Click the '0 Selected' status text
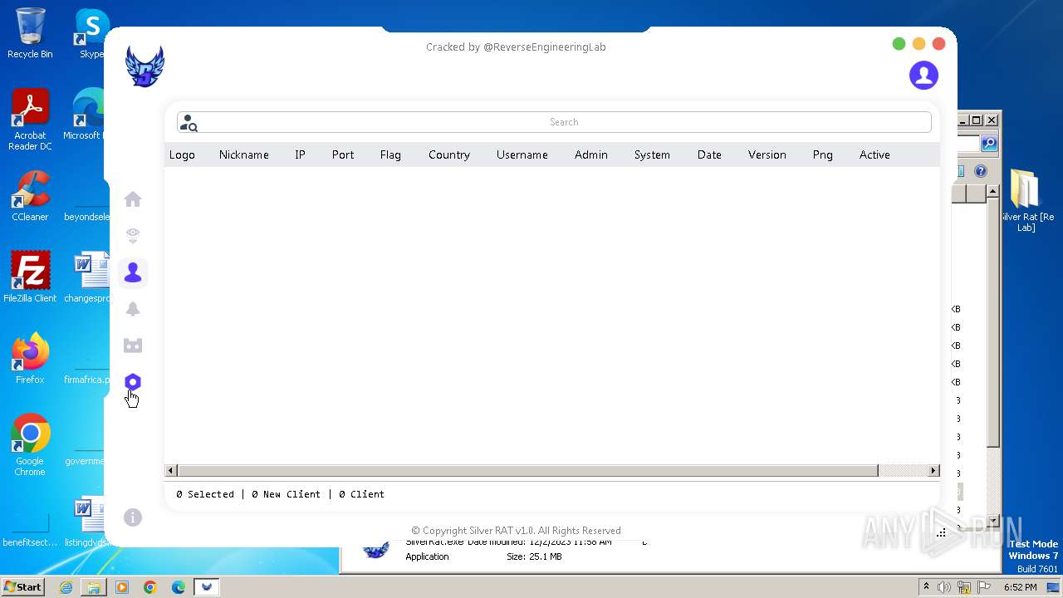 205,494
